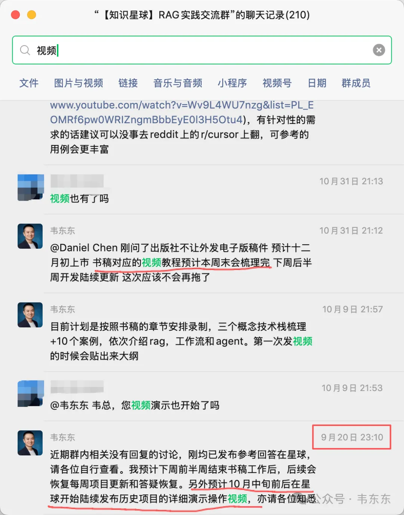This screenshot has width=404, height=515.
Task: Click the magnifier search icon
Action: (x=25, y=50)
